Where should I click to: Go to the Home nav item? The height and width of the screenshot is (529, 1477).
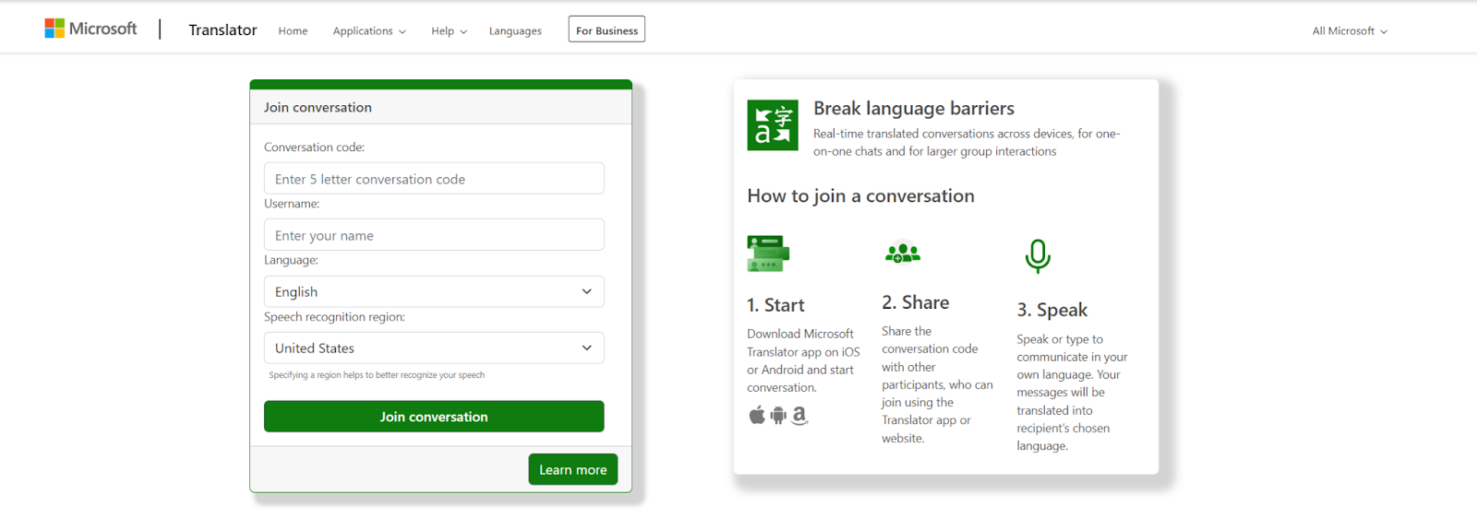click(293, 31)
